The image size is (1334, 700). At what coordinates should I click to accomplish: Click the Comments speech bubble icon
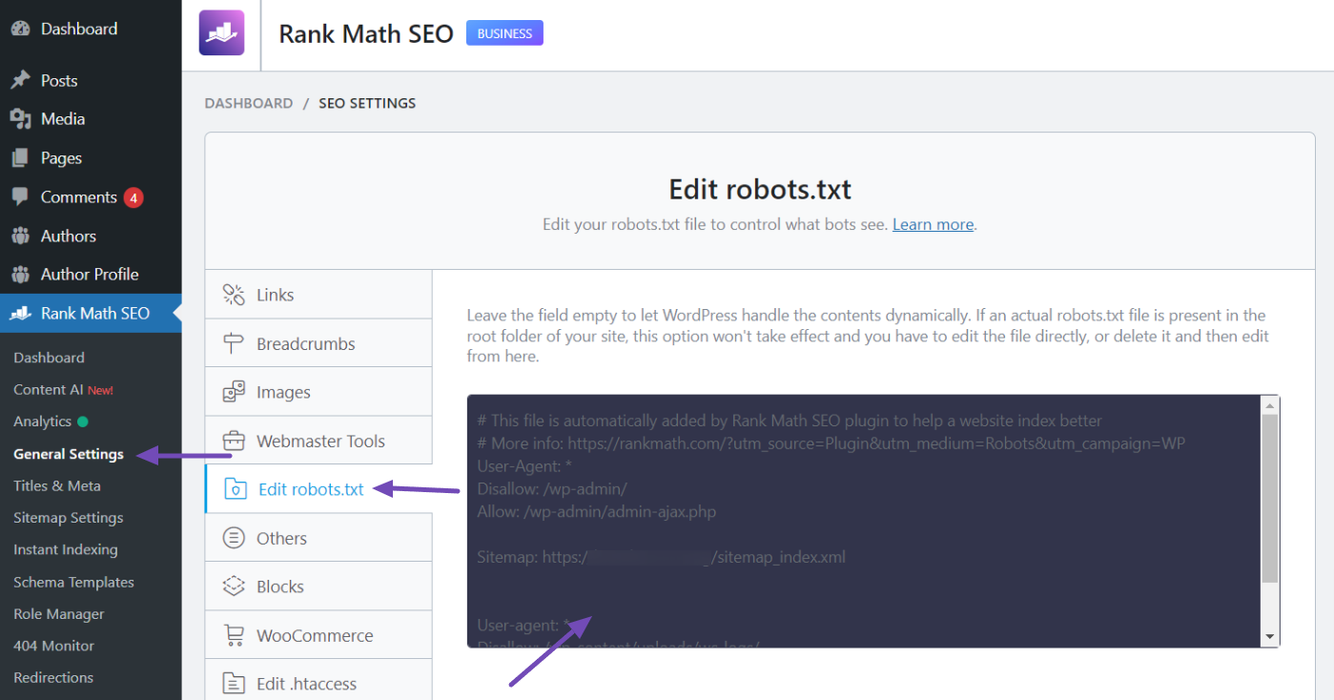(20, 196)
